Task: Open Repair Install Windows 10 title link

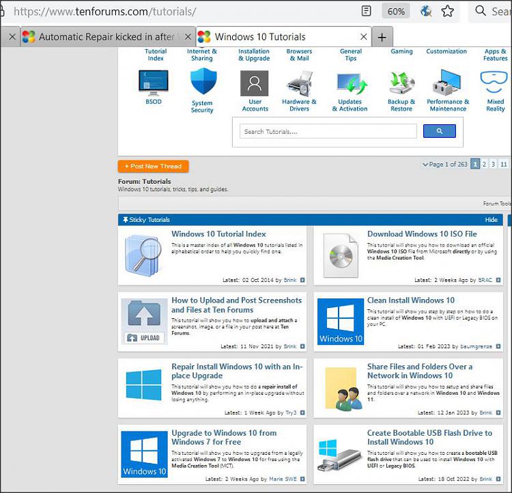Action: pos(237,371)
